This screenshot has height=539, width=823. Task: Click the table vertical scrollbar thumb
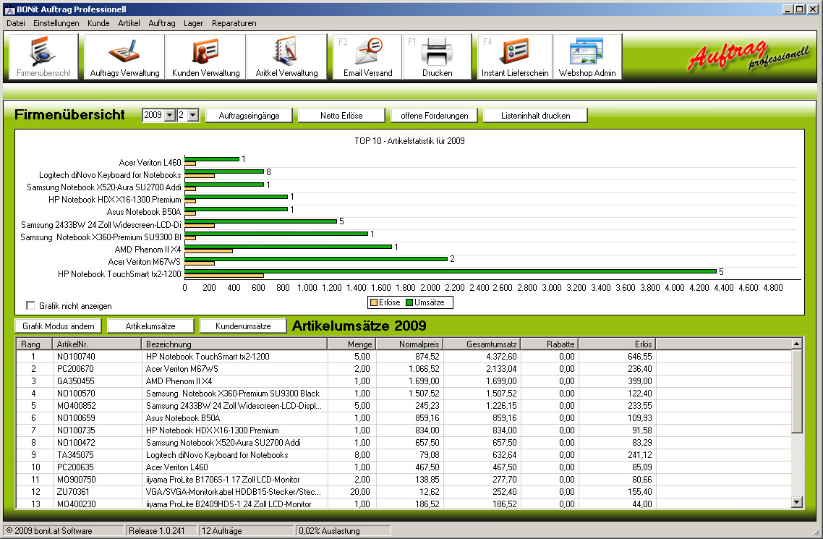click(x=797, y=391)
